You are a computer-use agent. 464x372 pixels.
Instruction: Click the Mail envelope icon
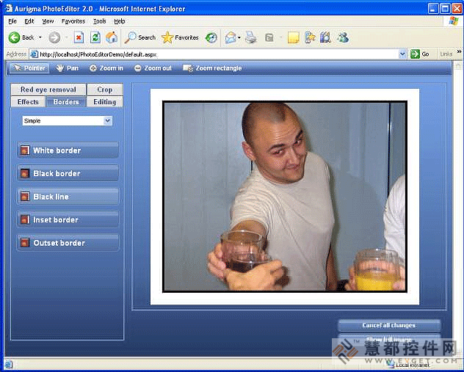coord(231,37)
